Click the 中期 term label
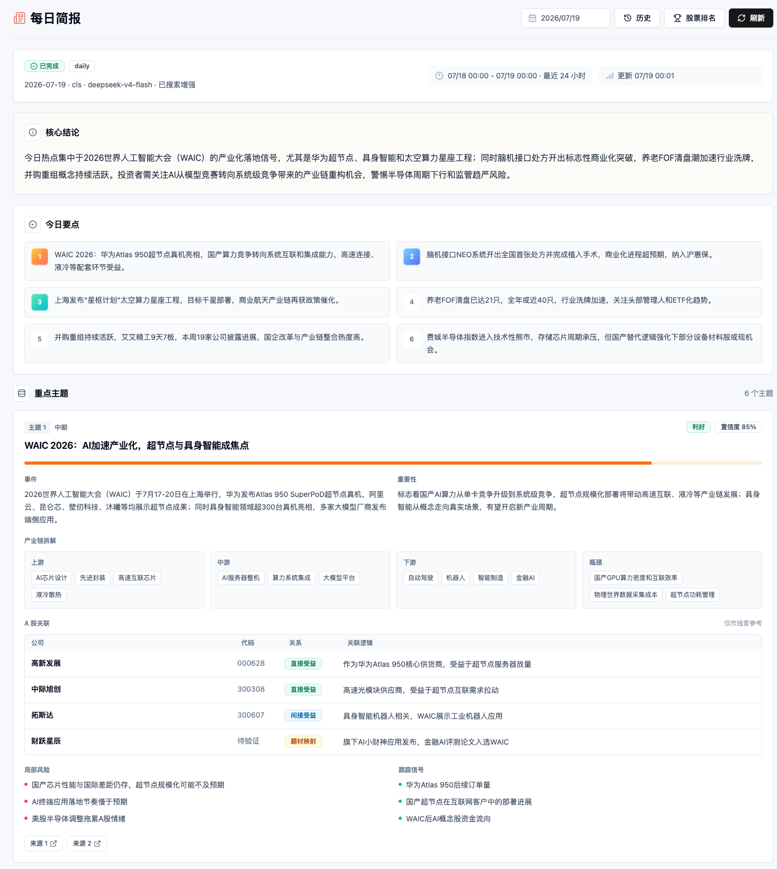Screen dimensions: 777x869 61,428
